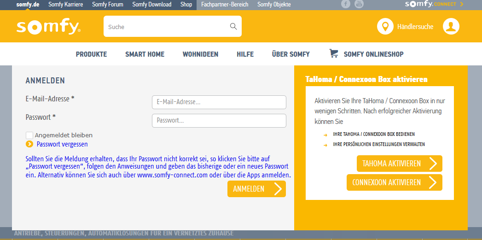Open the Hilfe menu
Screen dimensions: 482x240
pyautogui.click(x=245, y=54)
